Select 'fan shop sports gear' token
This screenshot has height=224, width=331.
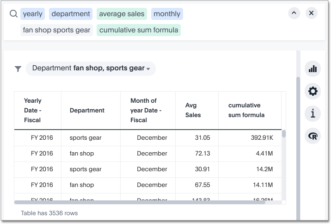57,30
